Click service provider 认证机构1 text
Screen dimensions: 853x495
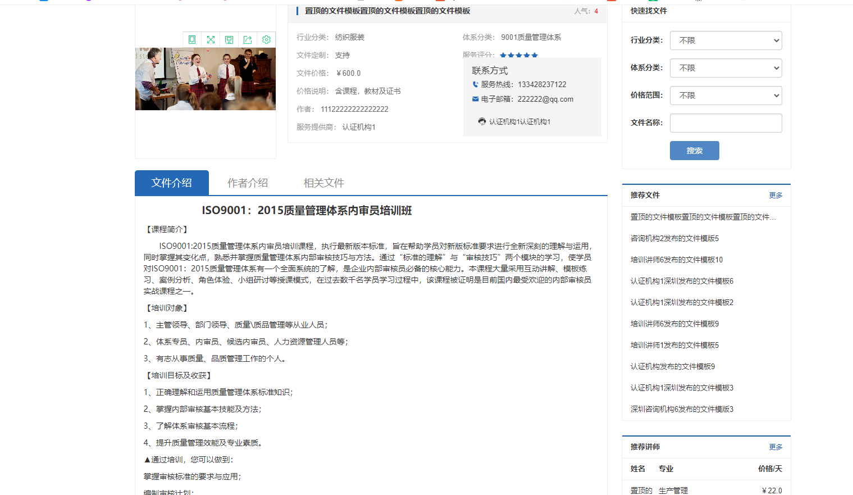(359, 127)
